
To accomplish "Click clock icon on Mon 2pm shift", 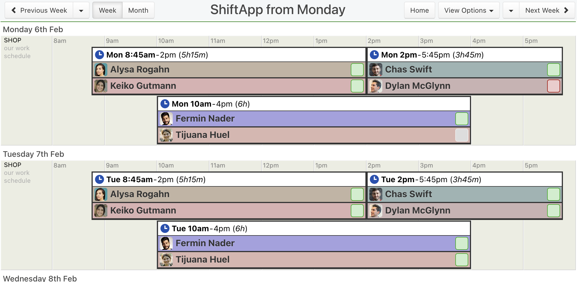I will coord(374,55).
